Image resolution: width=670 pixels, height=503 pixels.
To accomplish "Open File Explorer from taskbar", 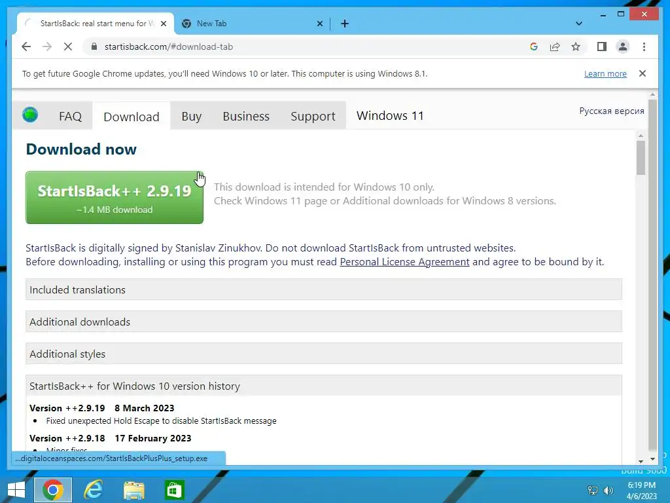I will [133, 490].
